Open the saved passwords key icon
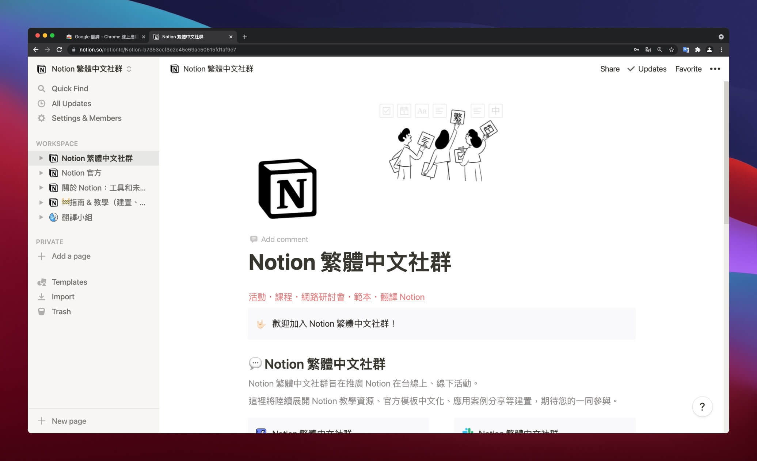 click(x=636, y=50)
